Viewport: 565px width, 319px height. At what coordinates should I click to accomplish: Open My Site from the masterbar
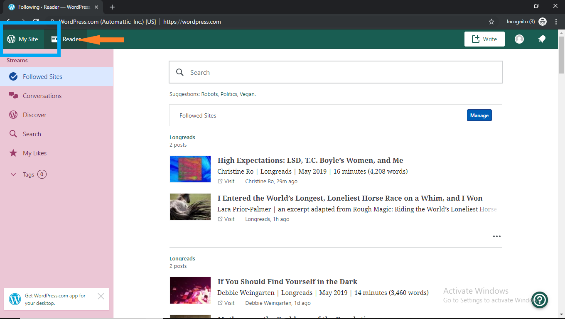(23, 39)
